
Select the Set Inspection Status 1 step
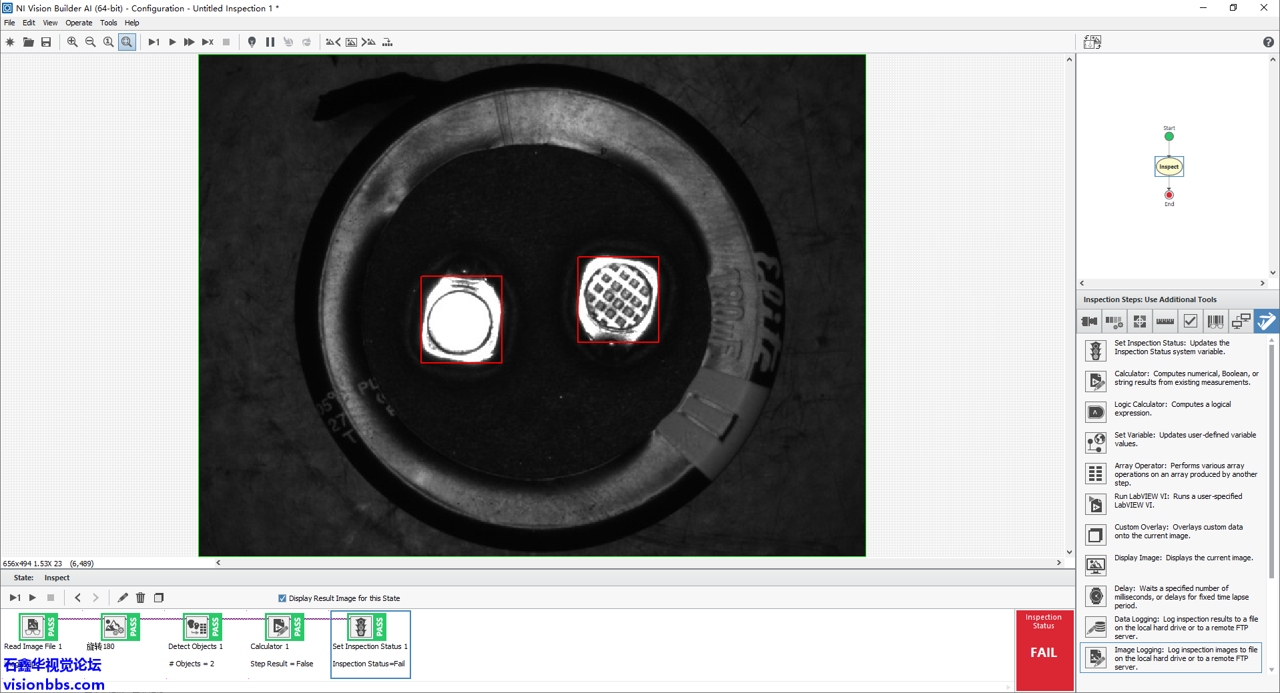pos(370,644)
